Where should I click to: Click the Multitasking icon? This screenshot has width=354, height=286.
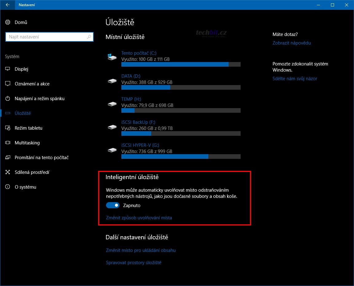pos(8,143)
